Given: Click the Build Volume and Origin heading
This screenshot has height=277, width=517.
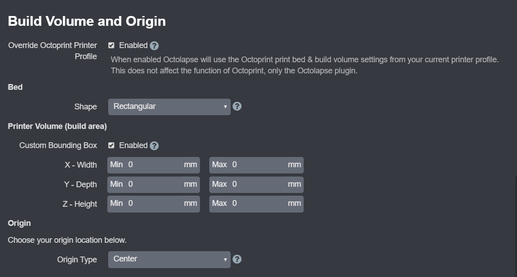Looking at the screenshot, I should tap(86, 20).
